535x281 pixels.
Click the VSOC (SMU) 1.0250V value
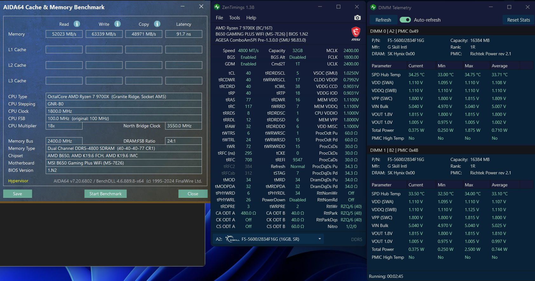click(351, 73)
